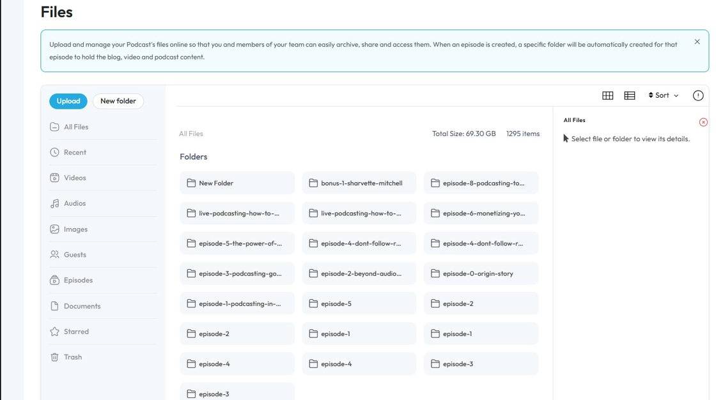Show Recent files
Screen dimensions: 716x400
pyautogui.click(x=75, y=153)
